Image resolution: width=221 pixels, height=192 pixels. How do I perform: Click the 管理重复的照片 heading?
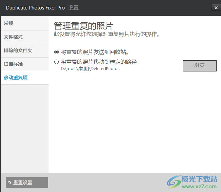click(84, 26)
